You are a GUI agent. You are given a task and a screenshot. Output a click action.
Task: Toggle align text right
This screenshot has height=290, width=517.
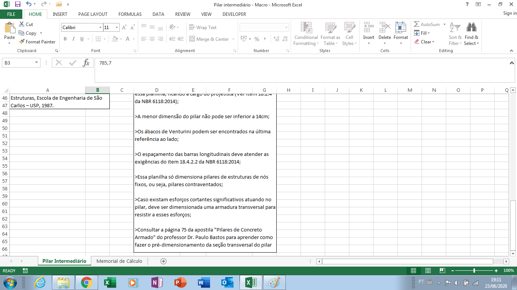click(x=160, y=39)
